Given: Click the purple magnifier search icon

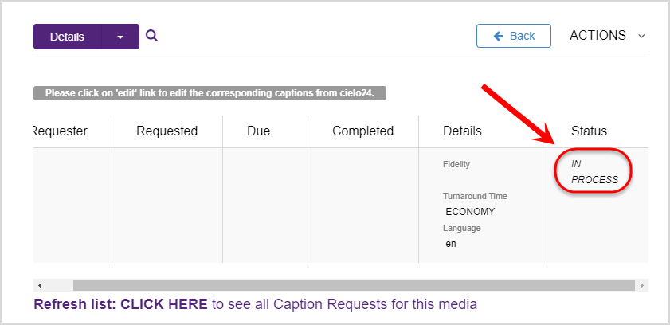Looking at the screenshot, I should click(x=151, y=36).
